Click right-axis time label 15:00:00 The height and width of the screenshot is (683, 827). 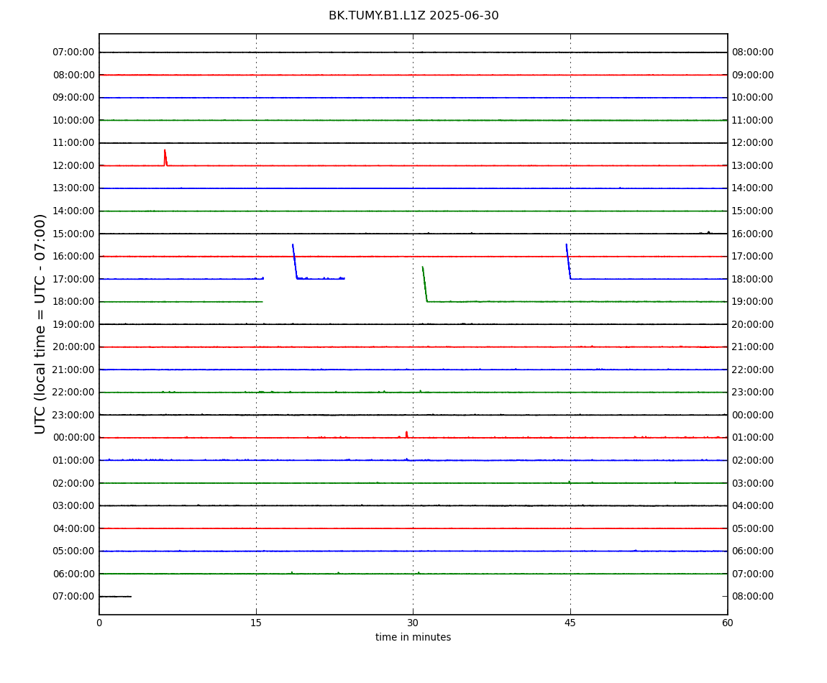753,211
